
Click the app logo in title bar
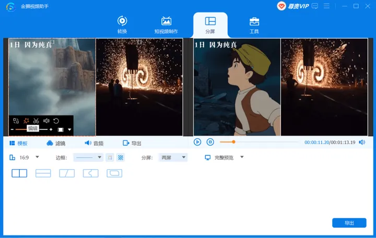(11, 6)
